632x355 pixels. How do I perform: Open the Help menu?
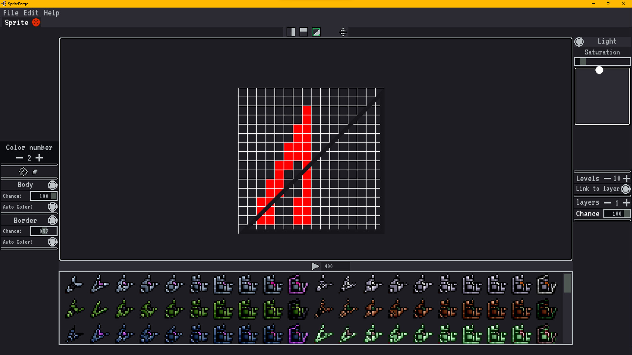point(51,13)
